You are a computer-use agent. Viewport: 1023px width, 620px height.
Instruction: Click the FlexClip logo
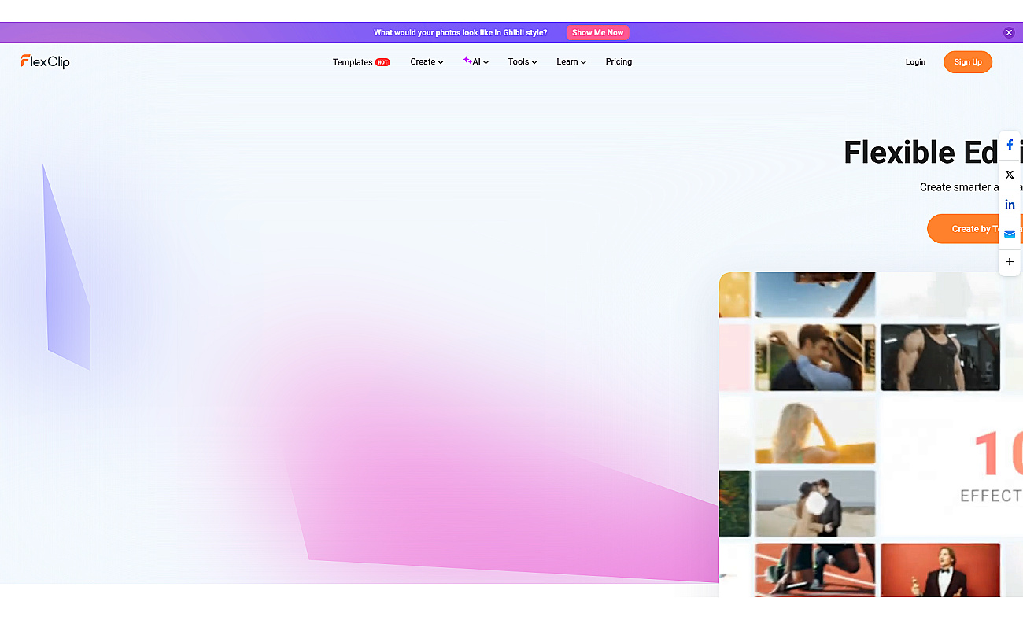(x=46, y=61)
